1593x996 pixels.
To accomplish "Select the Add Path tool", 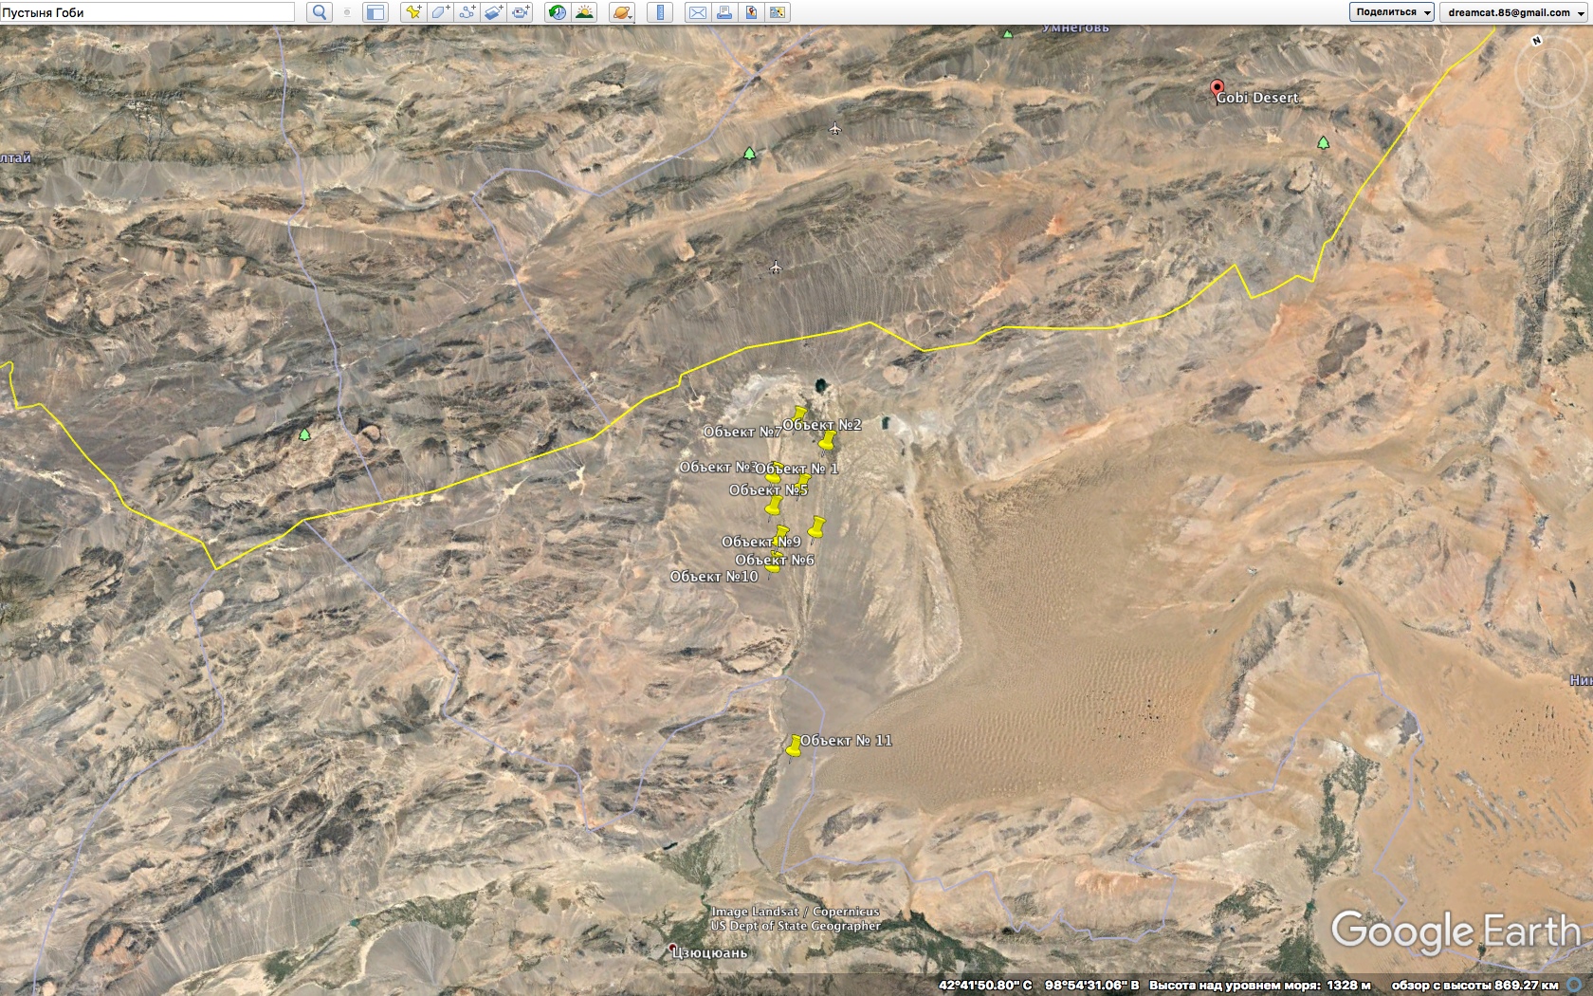I will [467, 12].
